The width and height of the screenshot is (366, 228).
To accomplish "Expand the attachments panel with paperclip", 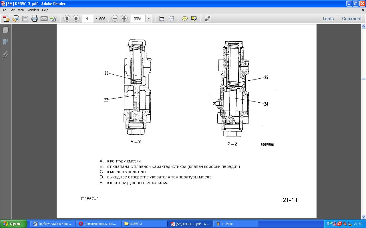I will pos(5,54).
